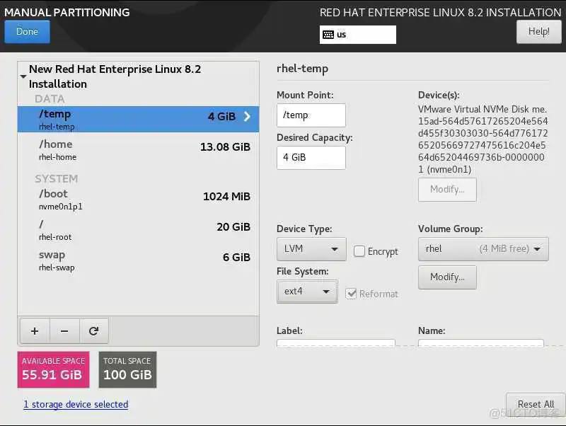Click the AVAILABLE SPACE 55.91 GiB box
The image size is (566, 426).
tap(54, 369)
